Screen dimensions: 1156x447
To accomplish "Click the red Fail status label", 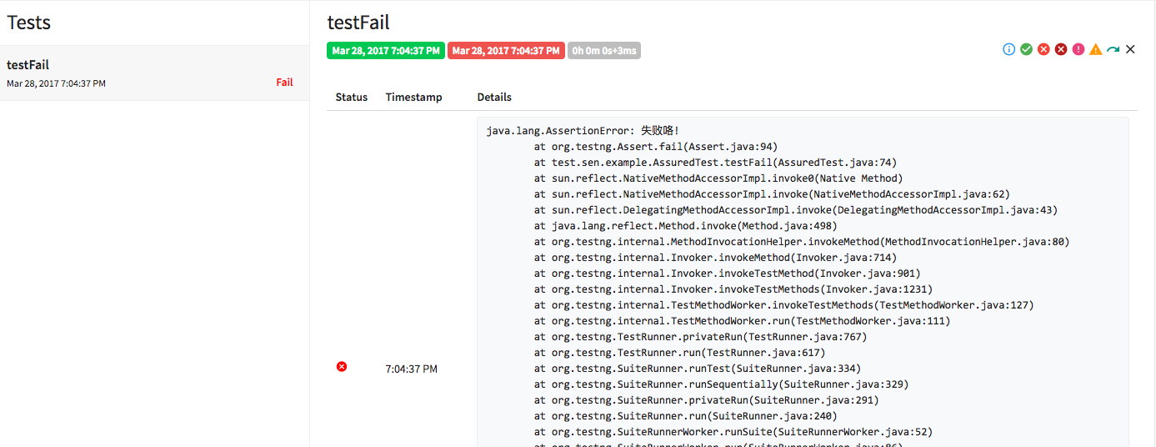I will (284, 83).
